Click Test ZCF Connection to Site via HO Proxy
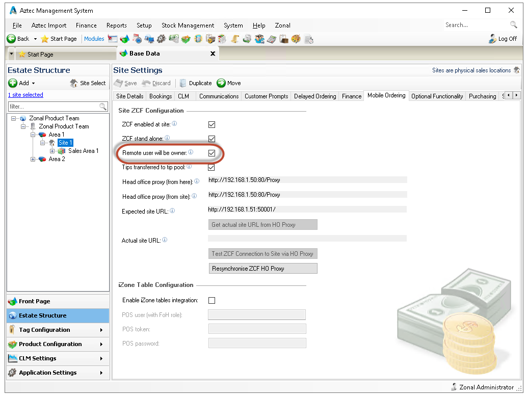This screenshot has height=395, width=527. [263, 254]
